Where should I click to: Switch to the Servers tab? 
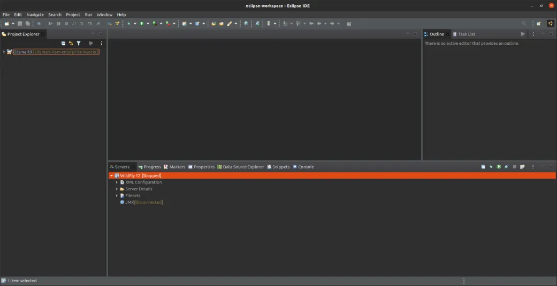click(122, 167)
